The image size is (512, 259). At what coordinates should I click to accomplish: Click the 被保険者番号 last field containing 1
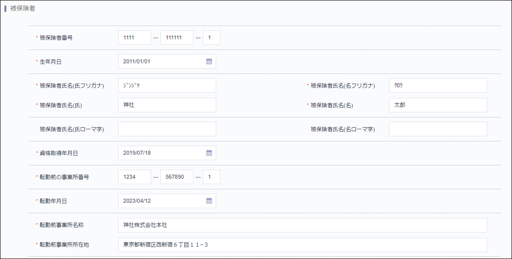[x=212, y=38]
